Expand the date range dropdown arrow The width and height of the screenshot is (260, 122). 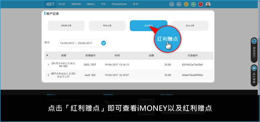pyautogui.click(x=103, y=43)
